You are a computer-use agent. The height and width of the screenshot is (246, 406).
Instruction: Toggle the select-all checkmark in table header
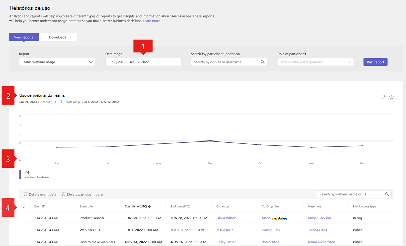(x=24, y=207)
